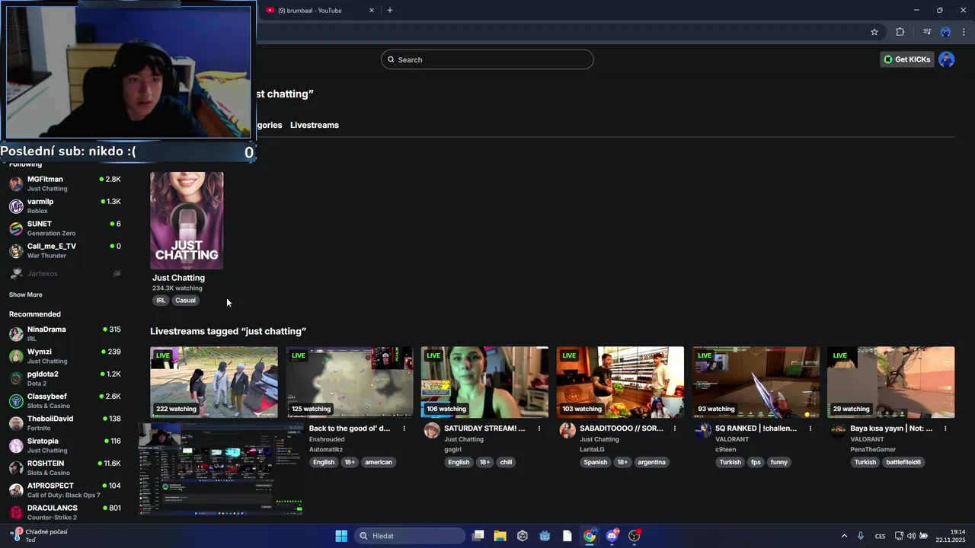
Task: Open recommended channel Classybeef
Action: tap(65, 400)
